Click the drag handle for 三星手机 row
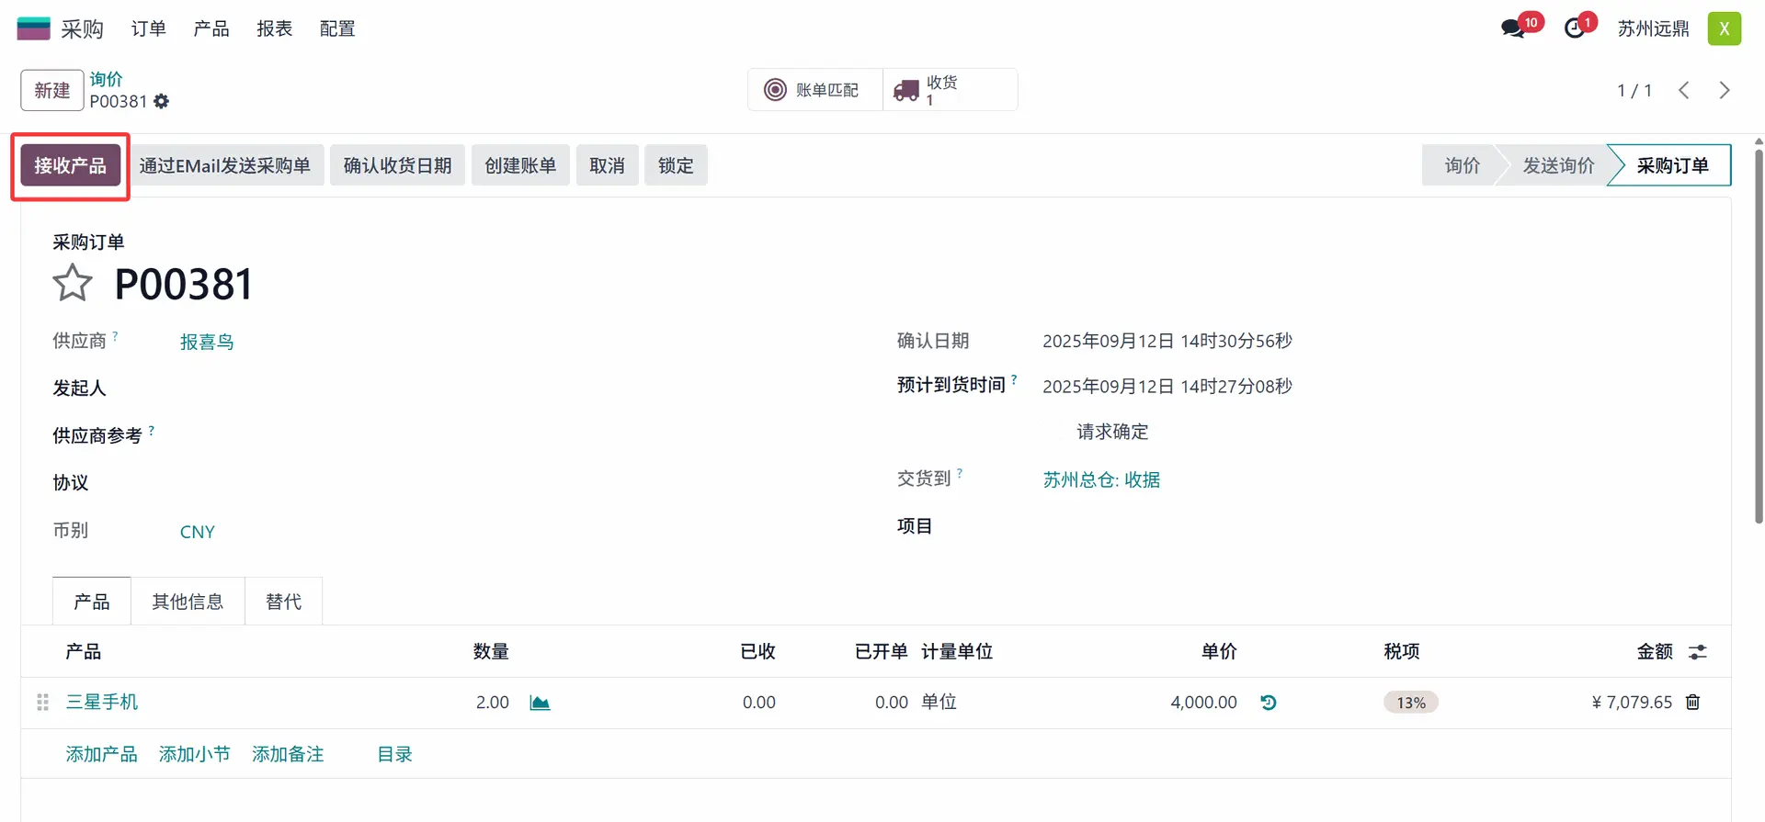1765x822 pixels. (x=42, y=703)
